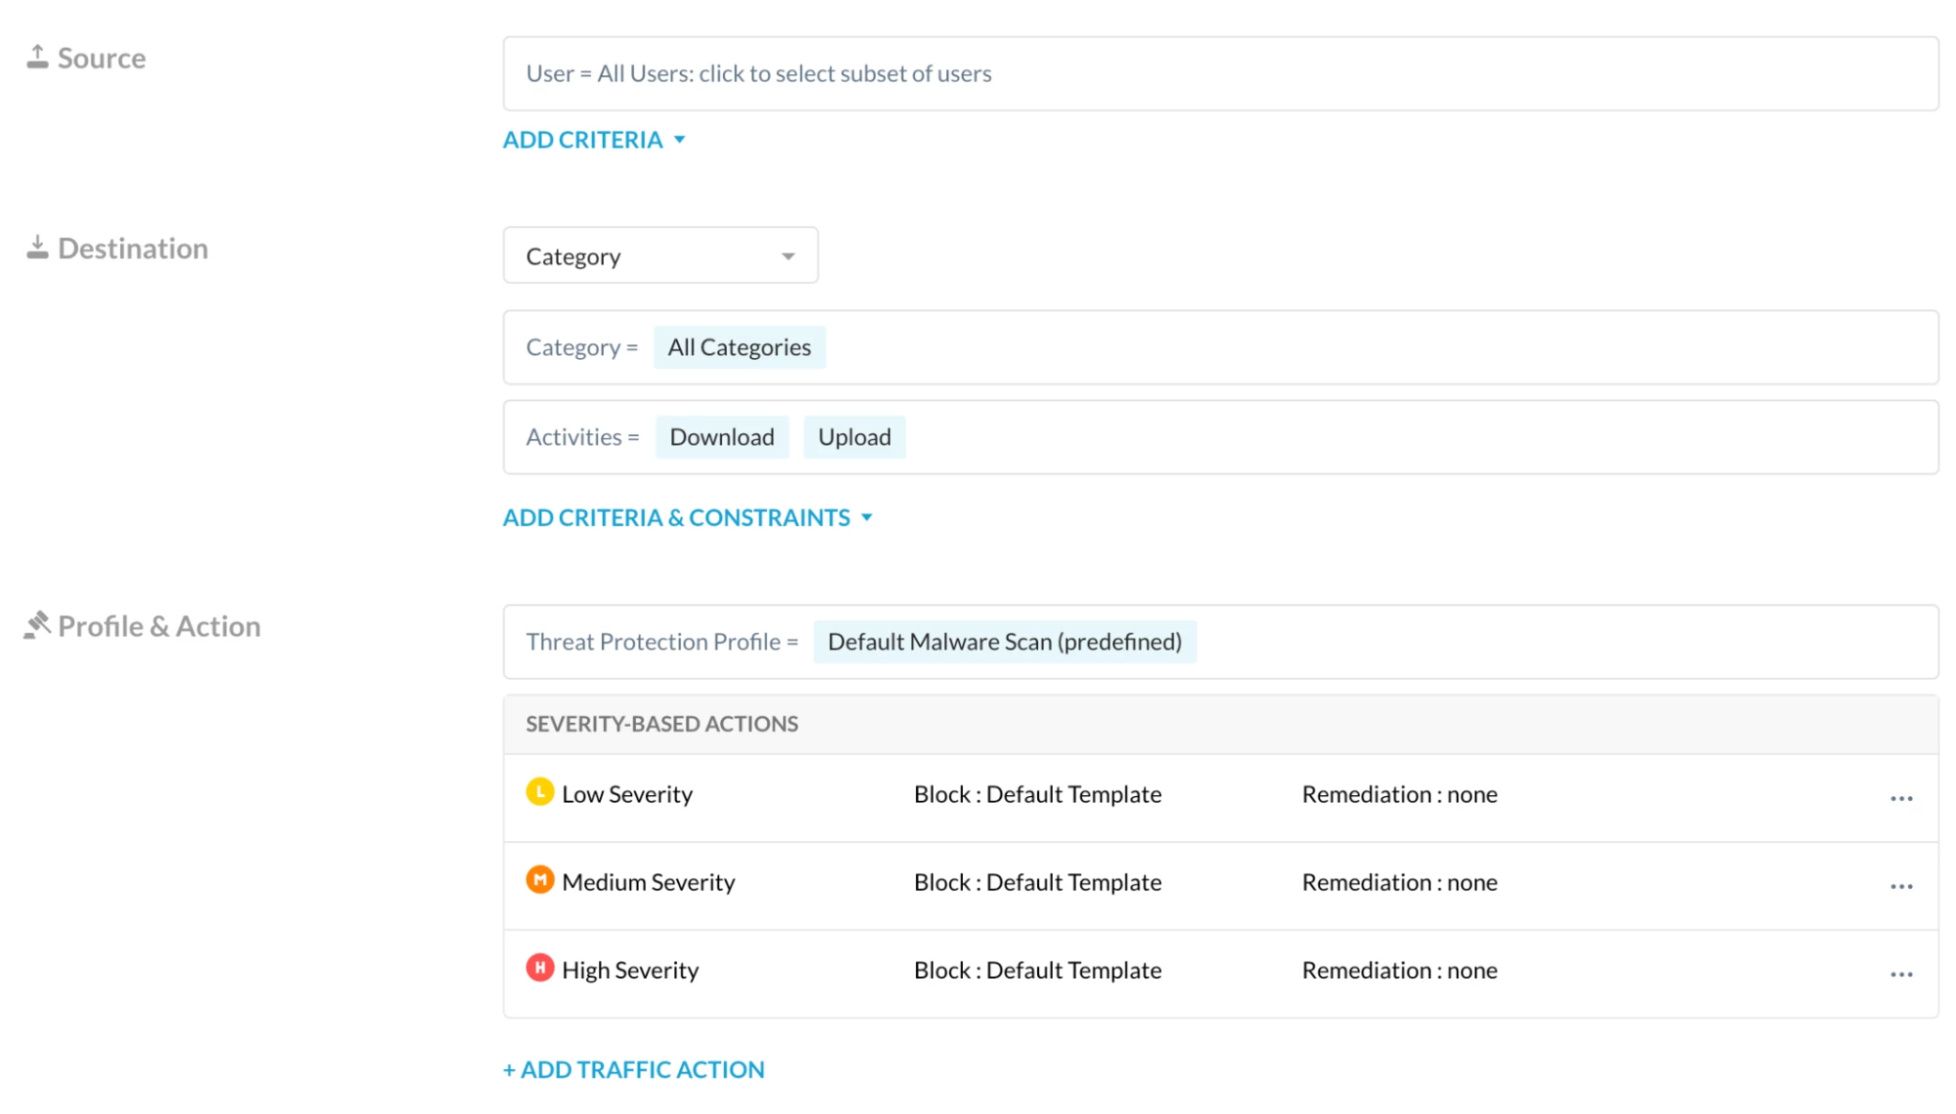1956x1114 pixels.
Task: Open High Severity row options menu
Action: coord(1901,975)
